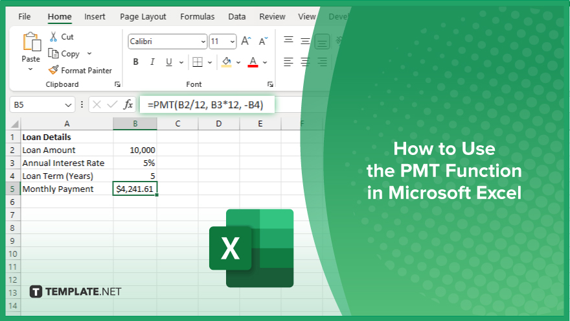Select cell with value 5%

[135, 163]
